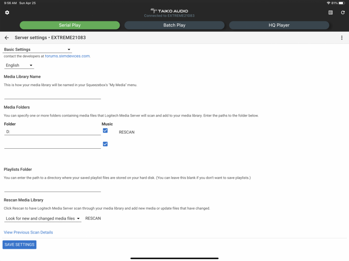Click the Media Library Name input field
This screenshot has width=349, height=261.
tap(52, 95)
